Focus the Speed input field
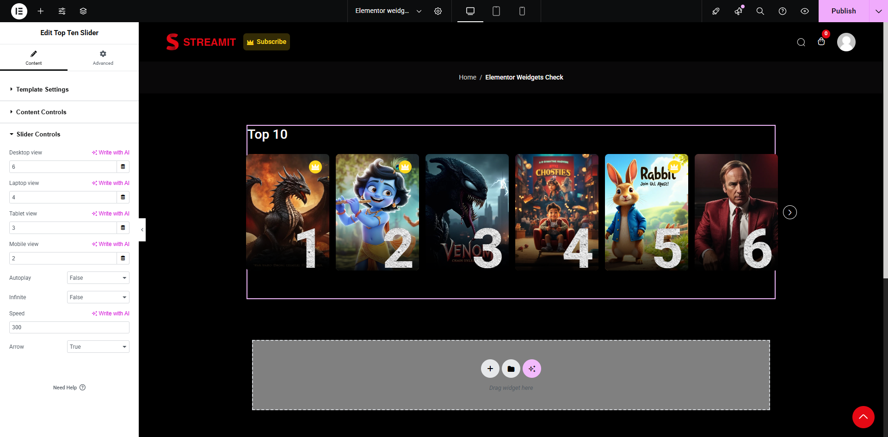 [69, 327]
